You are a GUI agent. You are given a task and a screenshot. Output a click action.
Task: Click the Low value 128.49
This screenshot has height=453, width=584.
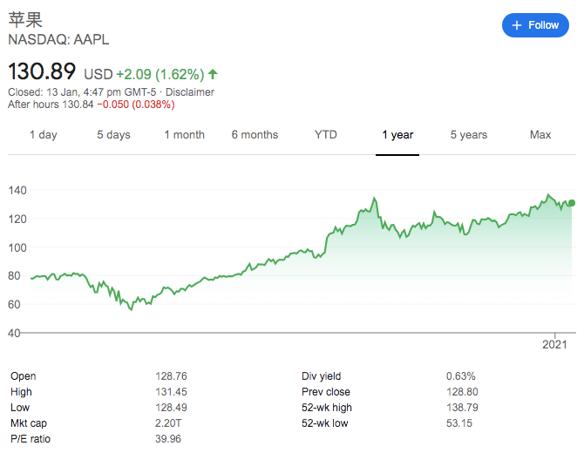pos(171,407)
